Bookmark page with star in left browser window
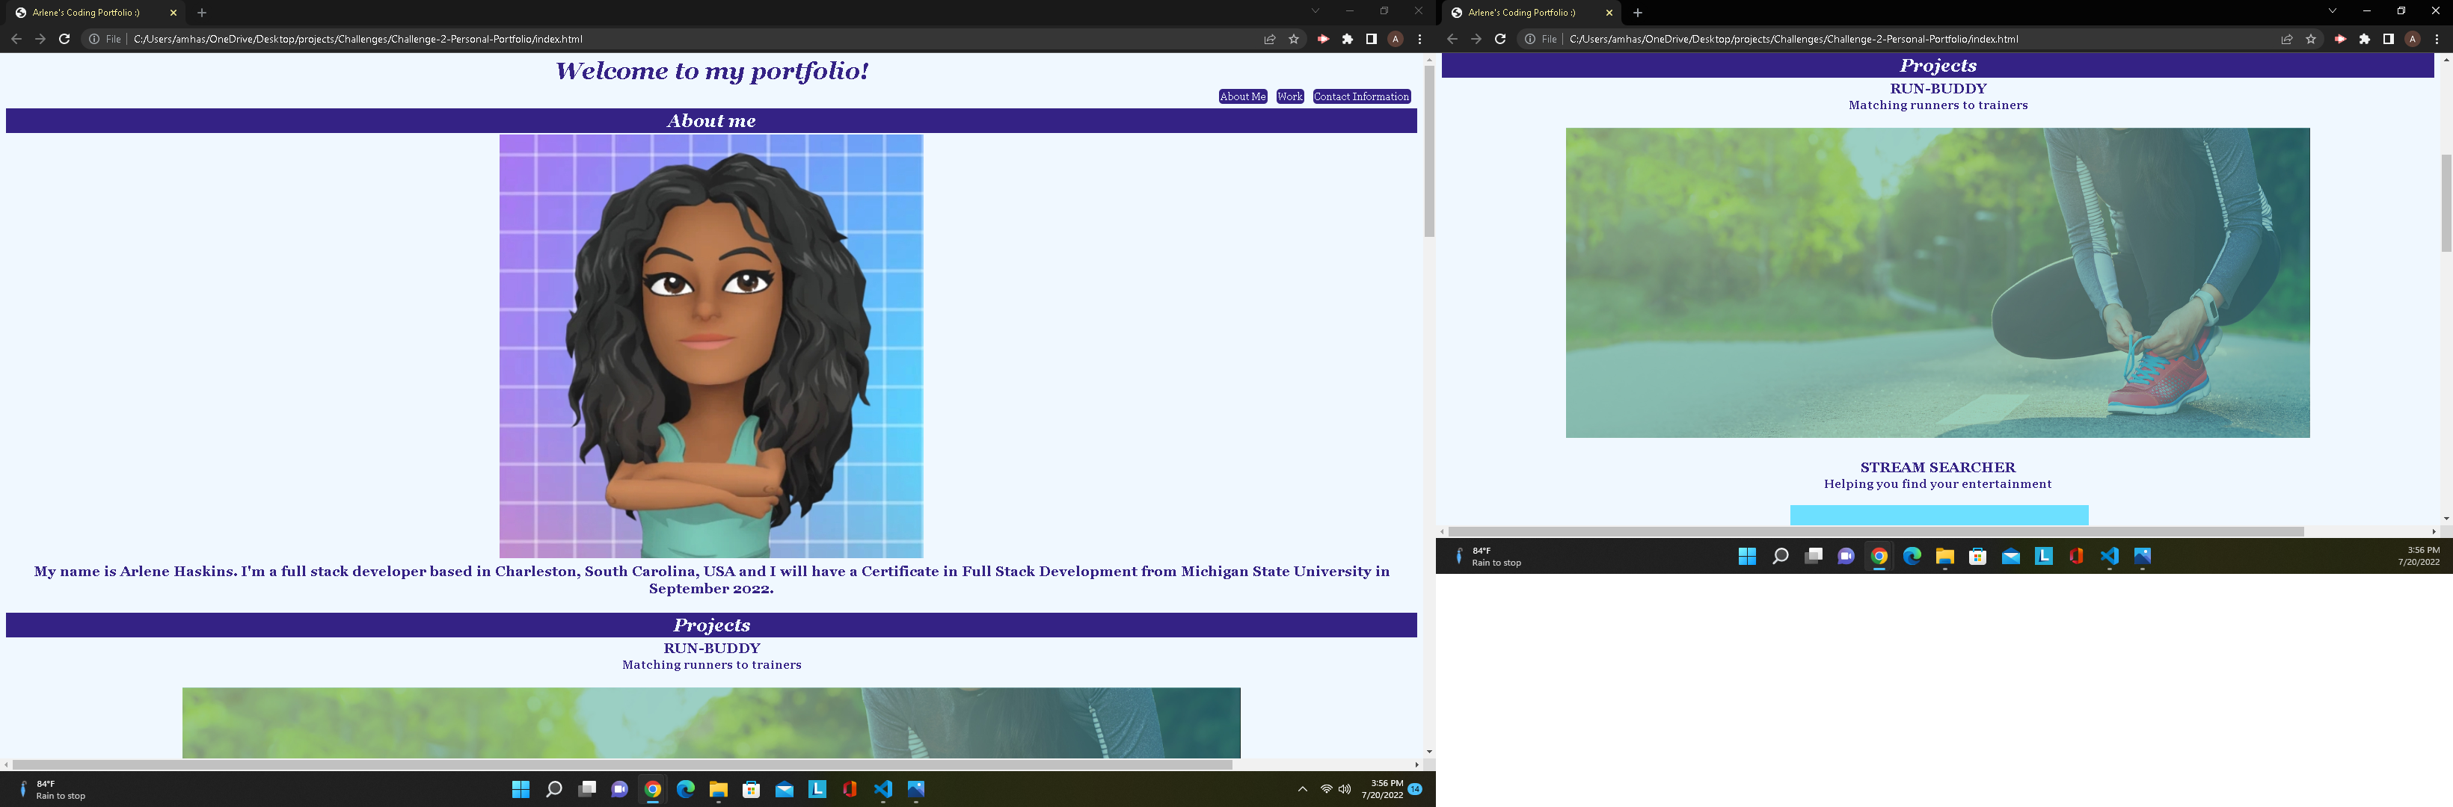This screenshot has height=807, width=2453. click(1293, 39)
